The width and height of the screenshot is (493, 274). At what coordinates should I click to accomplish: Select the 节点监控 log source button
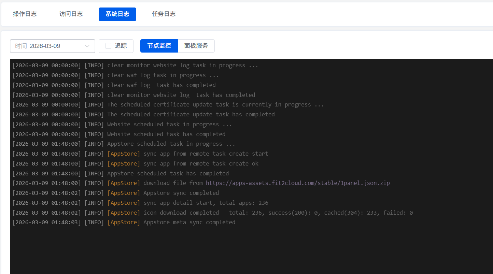pyautogui.click(x=159, y=46)
